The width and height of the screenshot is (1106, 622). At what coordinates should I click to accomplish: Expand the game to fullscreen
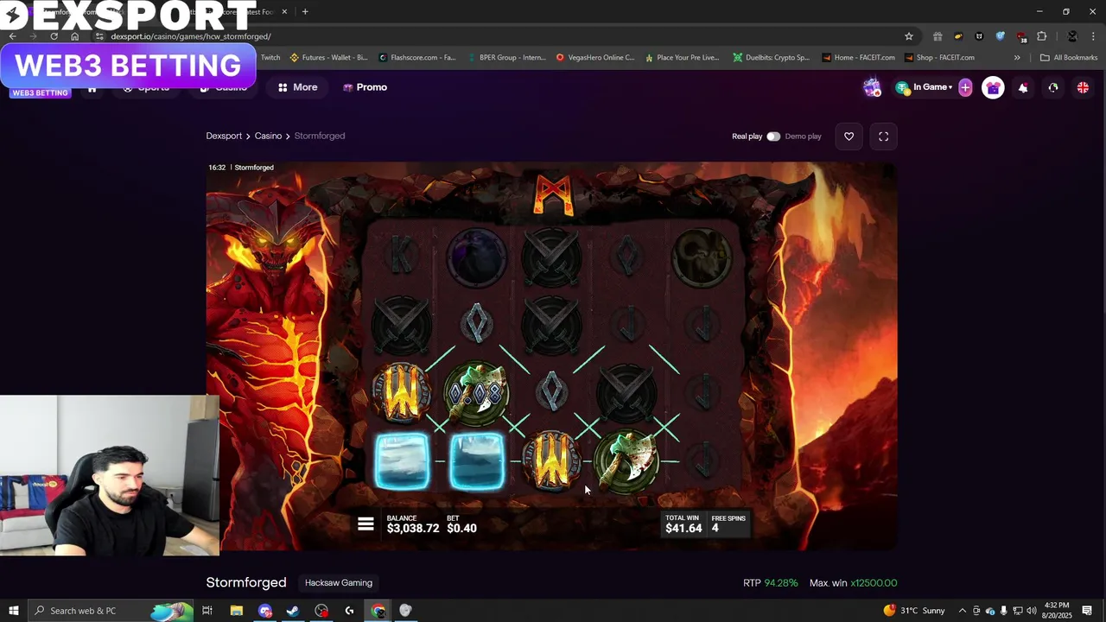[883, 136]
